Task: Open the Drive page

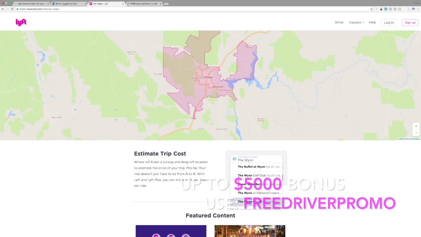Action: (339, 22)
